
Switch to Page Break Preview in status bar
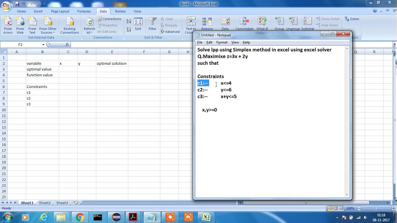pos(341,208)
